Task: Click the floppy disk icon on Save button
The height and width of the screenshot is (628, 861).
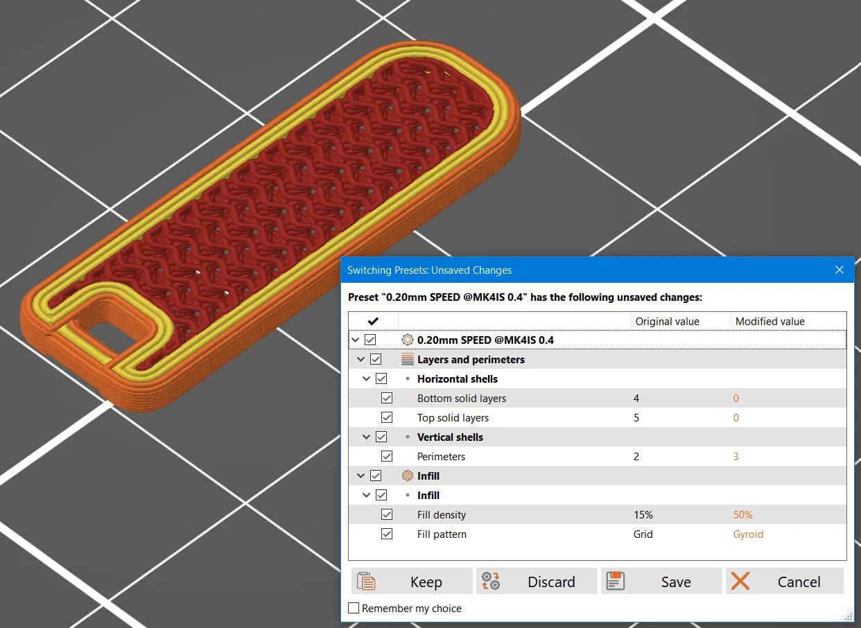Action: [x=615, y=582]
